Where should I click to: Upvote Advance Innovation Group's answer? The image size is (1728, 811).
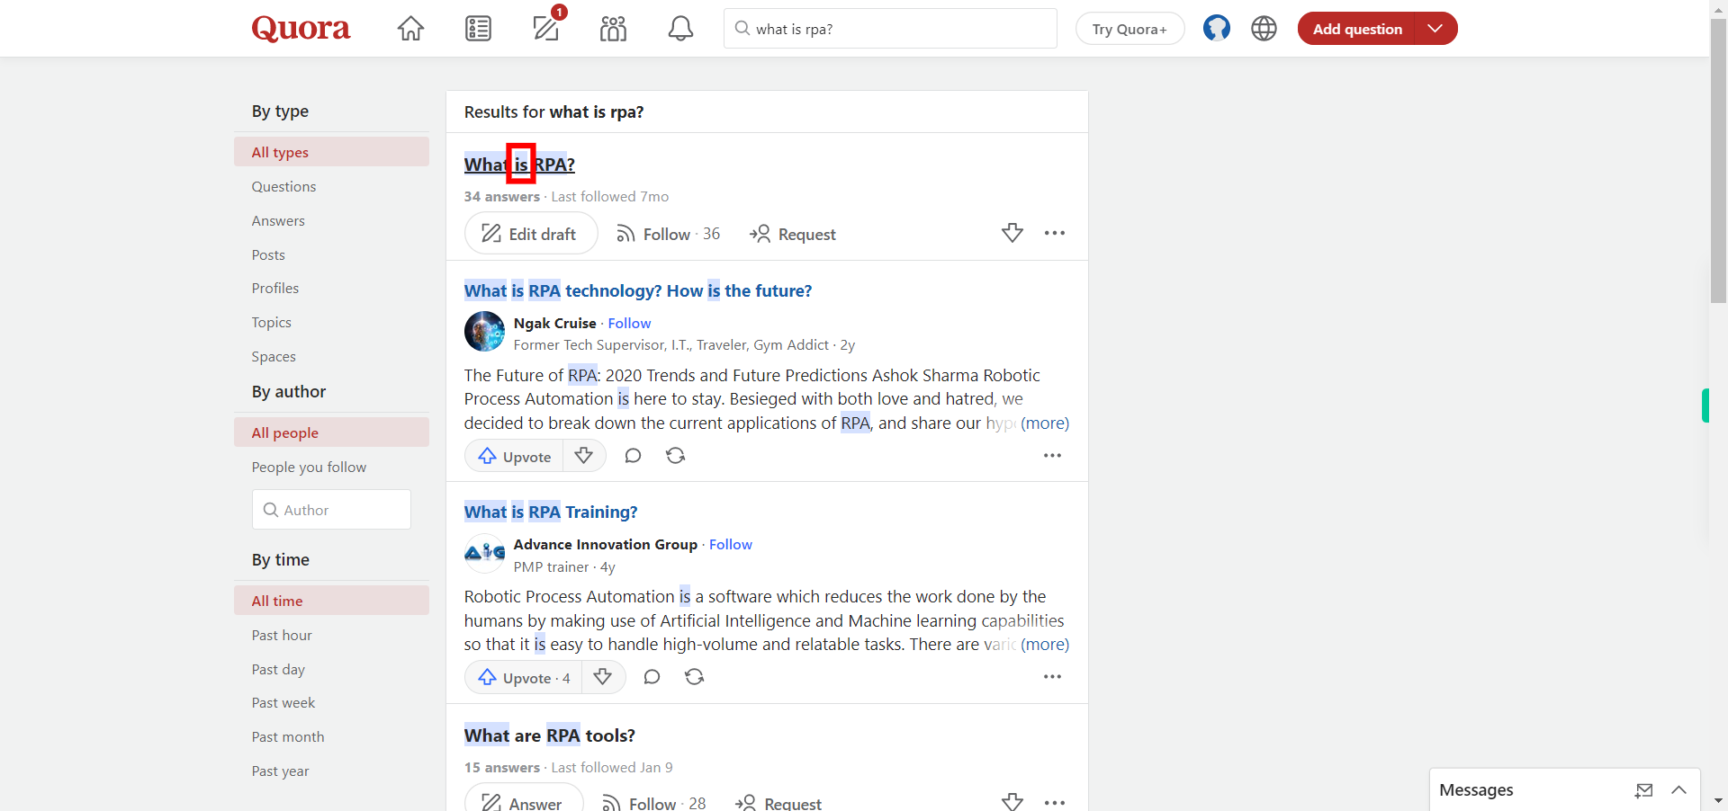tap(524, 677)
